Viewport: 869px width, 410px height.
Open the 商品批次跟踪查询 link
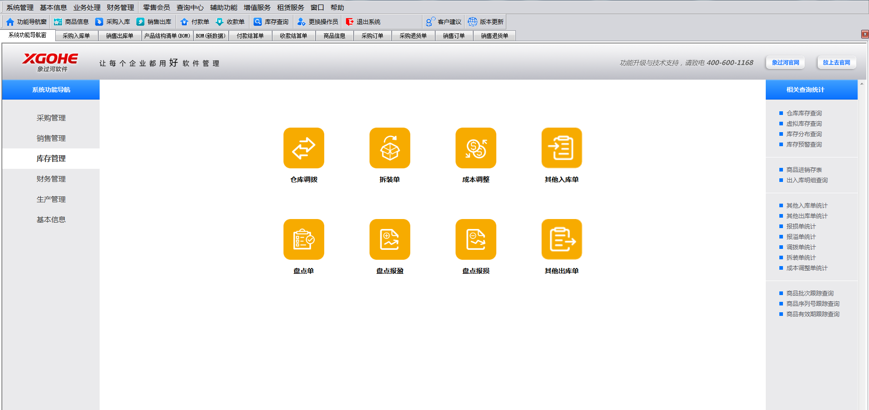(x=810, y=293)
